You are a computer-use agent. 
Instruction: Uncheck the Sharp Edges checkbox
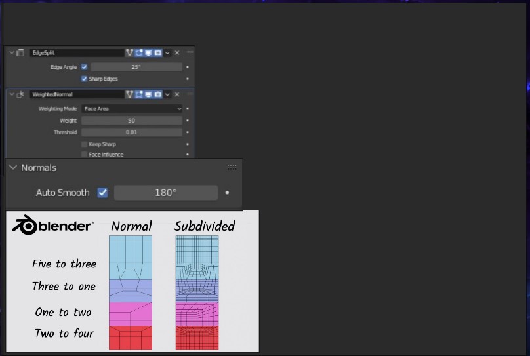84,79
